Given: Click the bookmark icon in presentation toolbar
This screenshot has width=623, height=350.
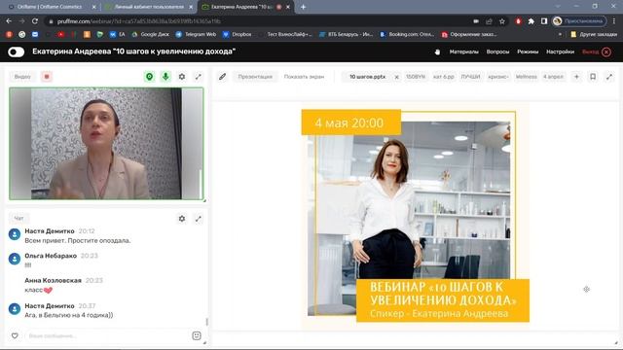Looking at the screenshot, I should click(x=593, y=77).
